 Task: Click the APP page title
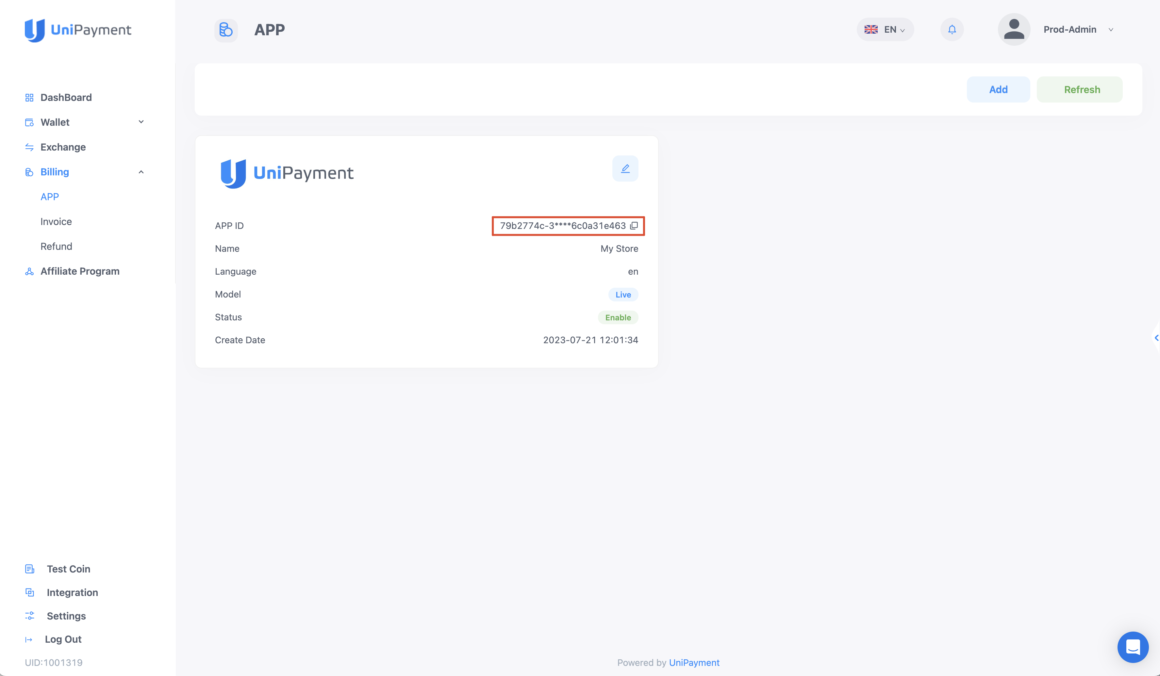coord(270,30)
